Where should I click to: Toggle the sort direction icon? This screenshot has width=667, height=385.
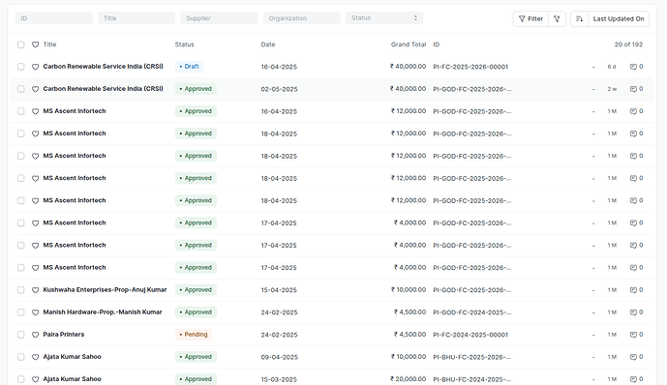pyautogui.click(x=579, y=18)
